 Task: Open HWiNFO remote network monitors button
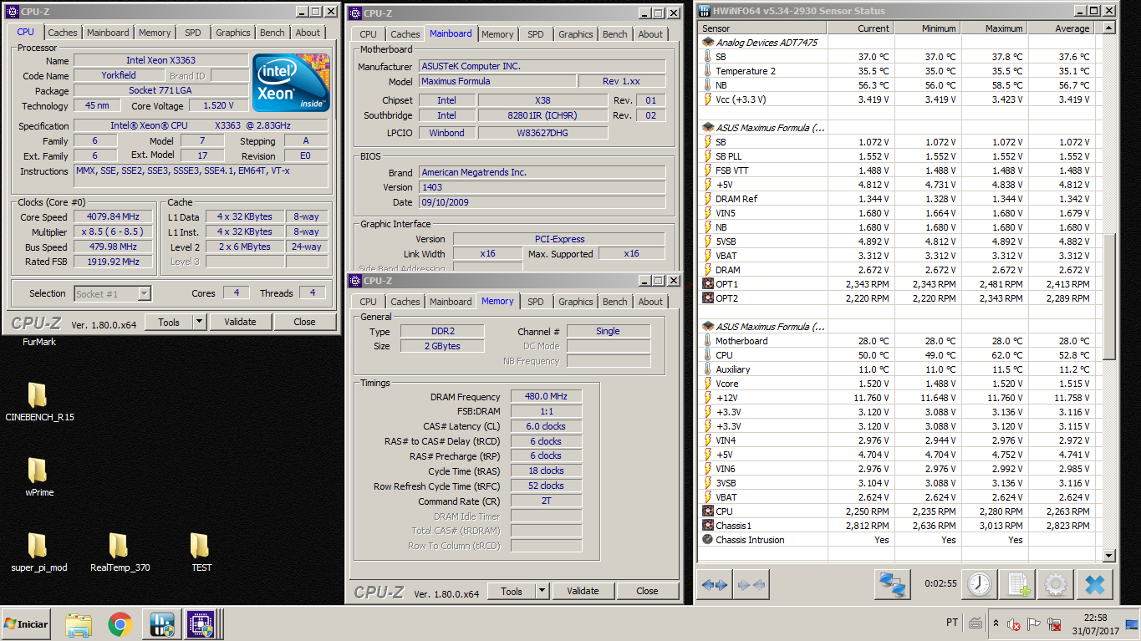892,584
